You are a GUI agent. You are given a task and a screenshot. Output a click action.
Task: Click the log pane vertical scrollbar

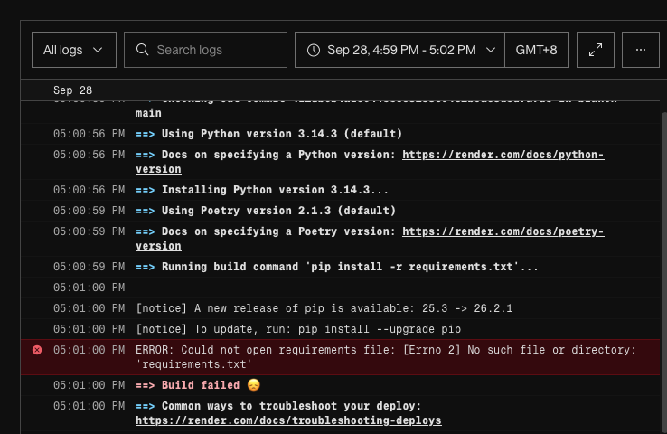coord(664,272)
